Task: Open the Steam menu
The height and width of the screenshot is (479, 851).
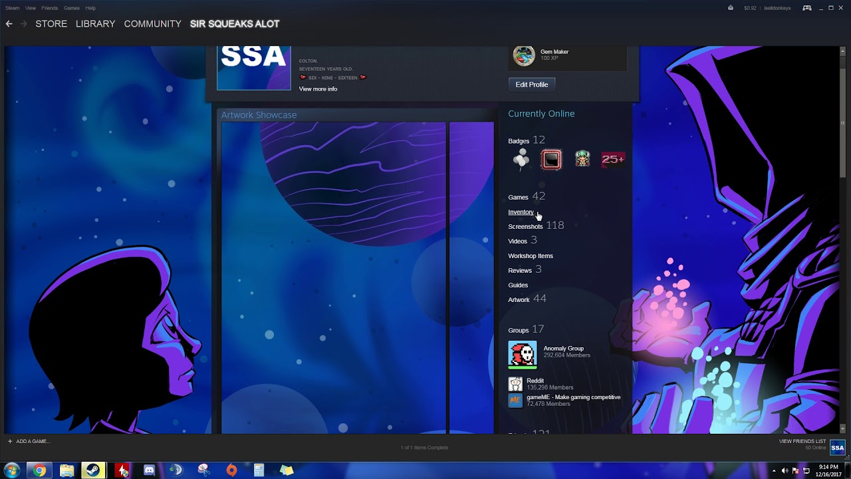Action: (x=12, y=8)
